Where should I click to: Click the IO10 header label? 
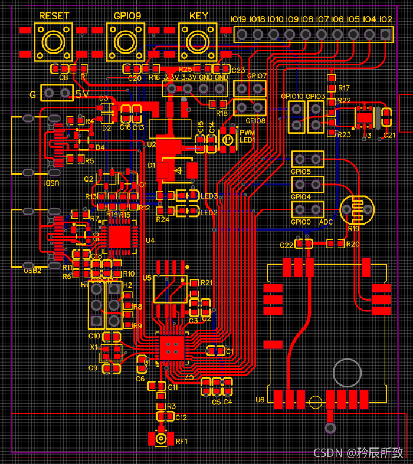[276, 19]
